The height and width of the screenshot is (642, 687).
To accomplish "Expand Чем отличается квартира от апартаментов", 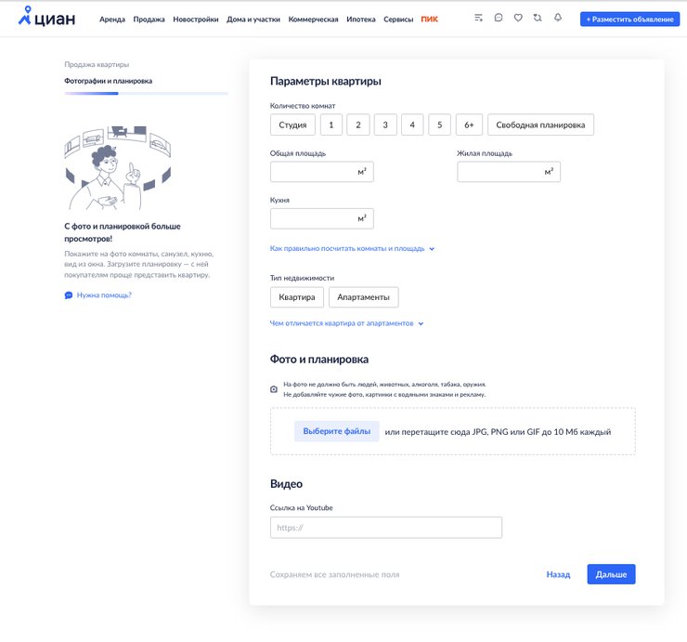I will point(346,323).
